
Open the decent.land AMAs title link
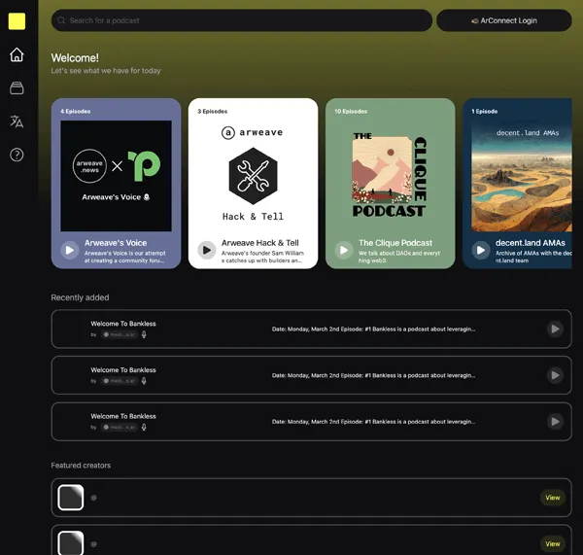[531, 243]
